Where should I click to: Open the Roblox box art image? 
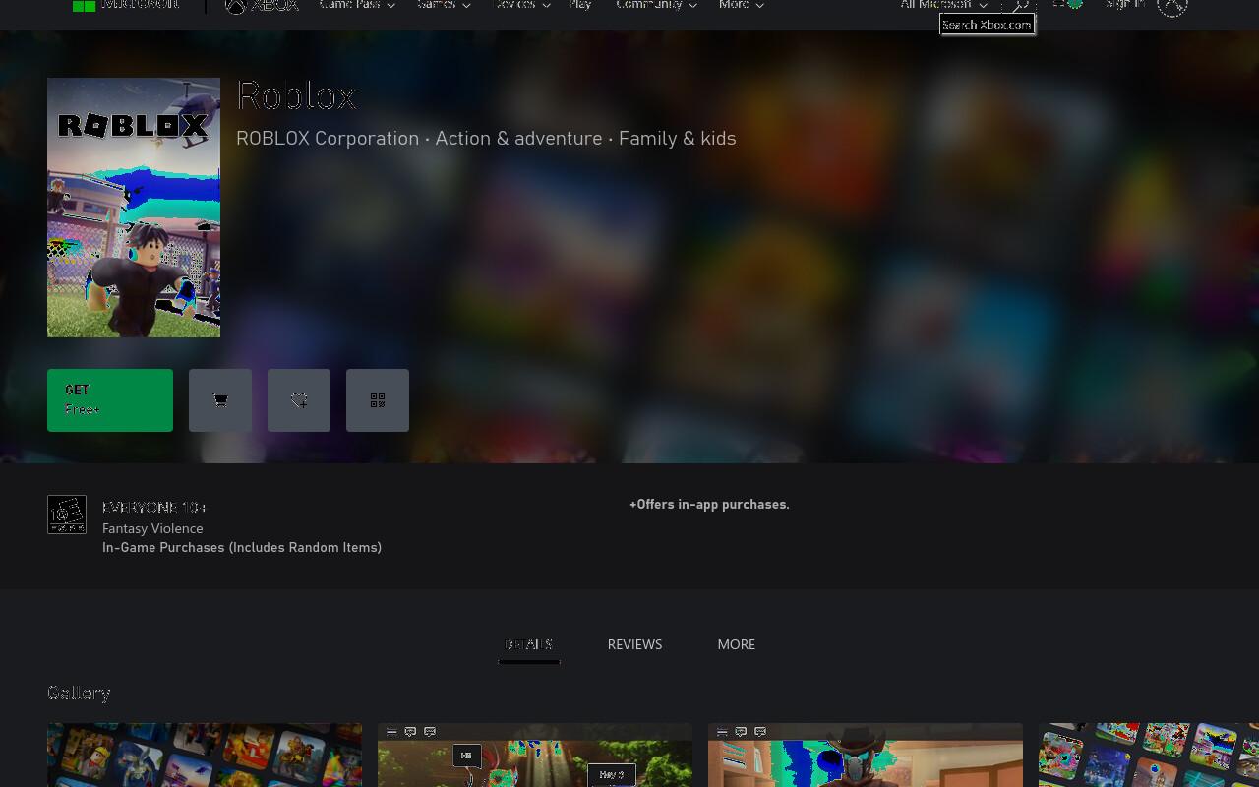(134, 208)
